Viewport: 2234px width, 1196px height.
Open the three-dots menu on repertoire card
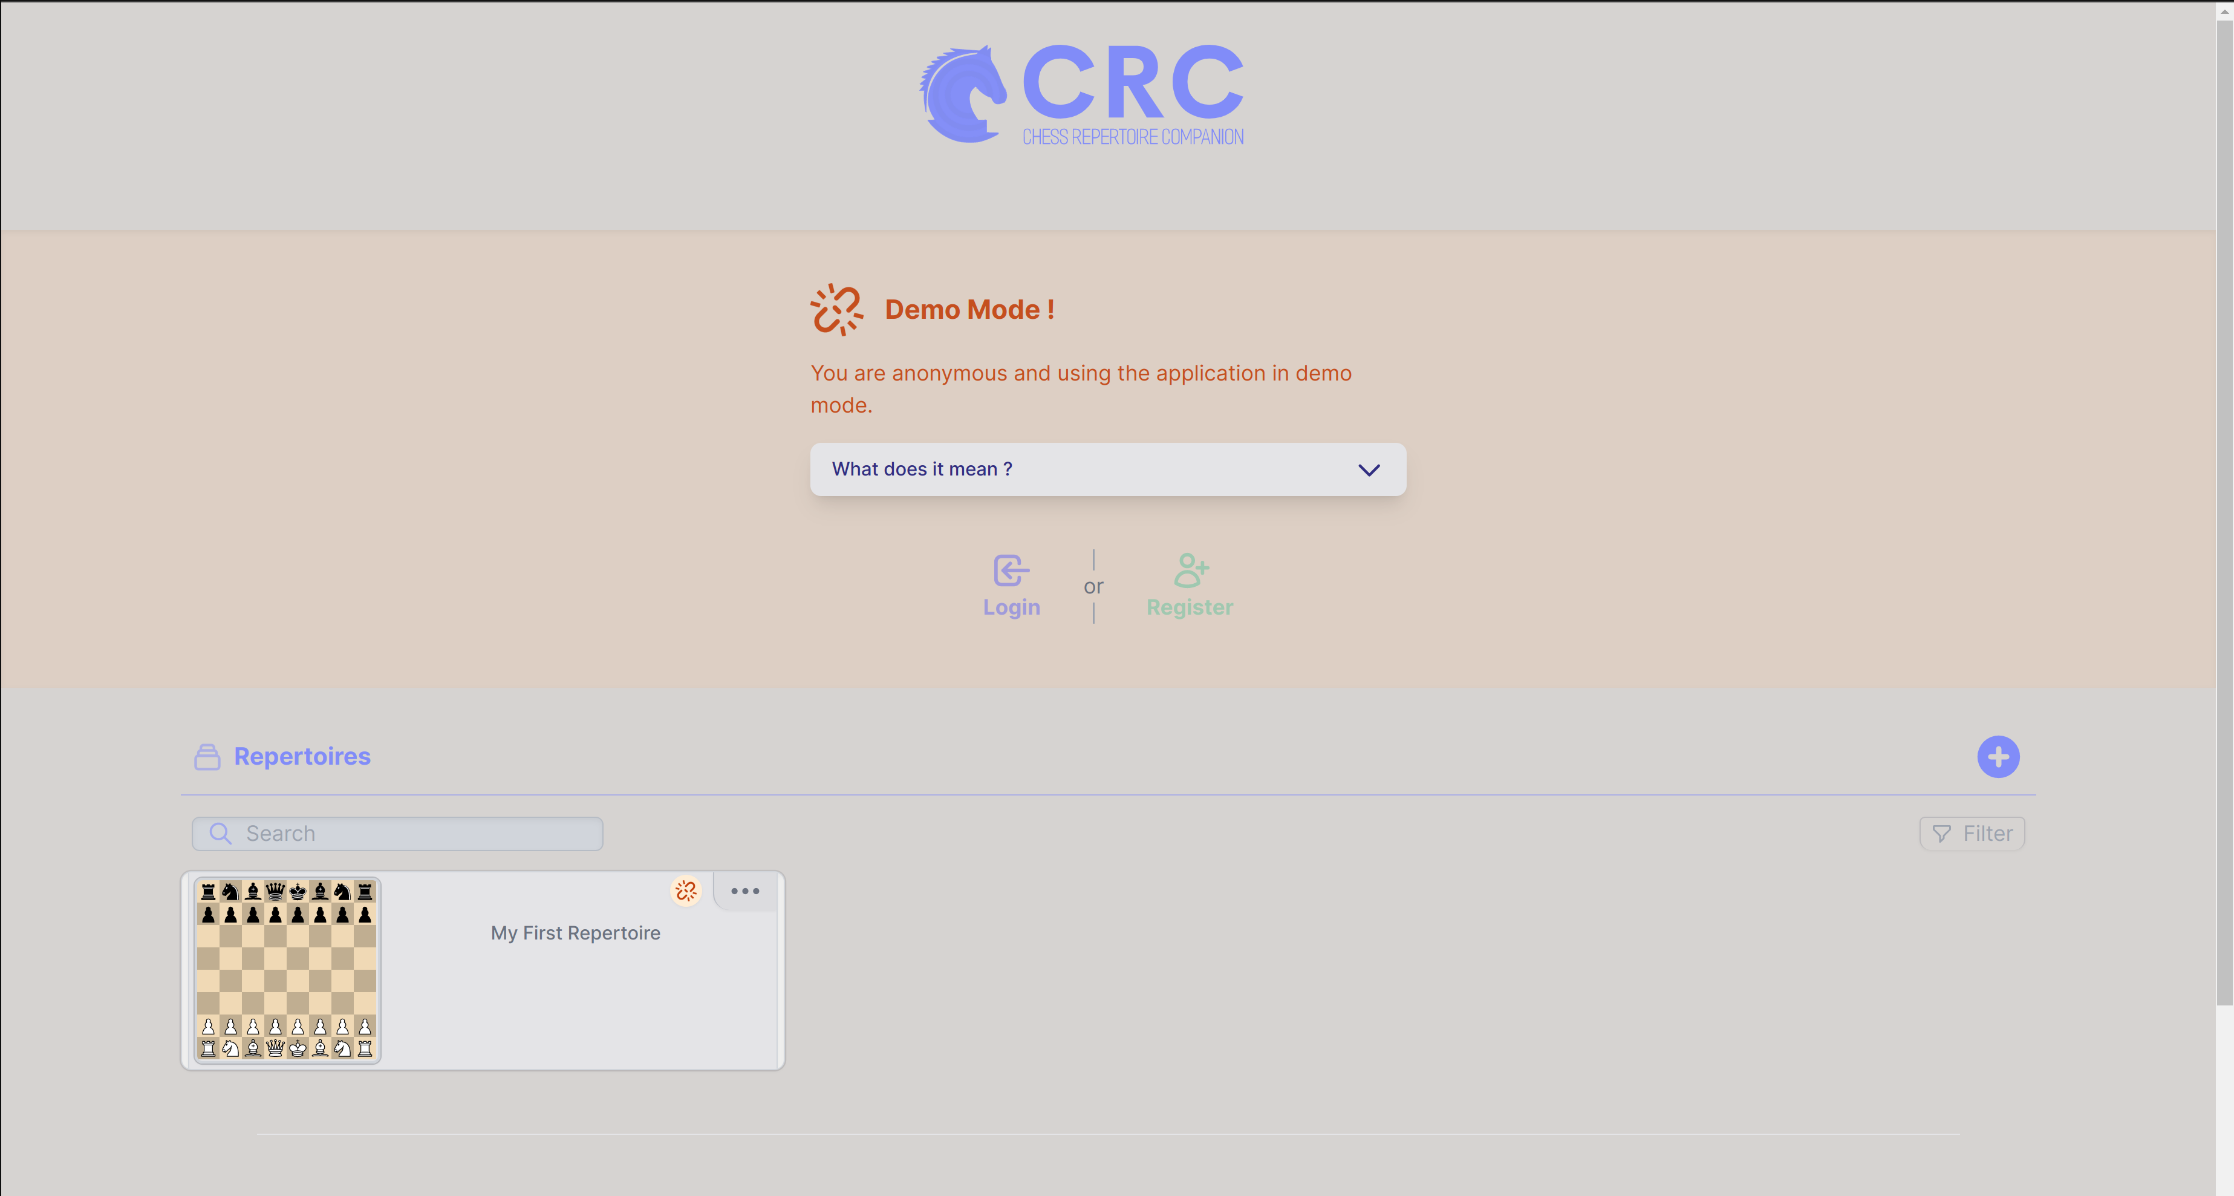(745, 890)
